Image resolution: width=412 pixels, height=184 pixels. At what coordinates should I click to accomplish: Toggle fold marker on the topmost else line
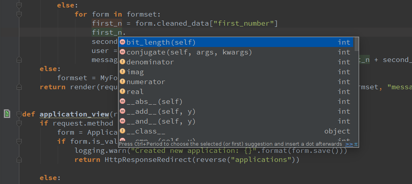19,5
